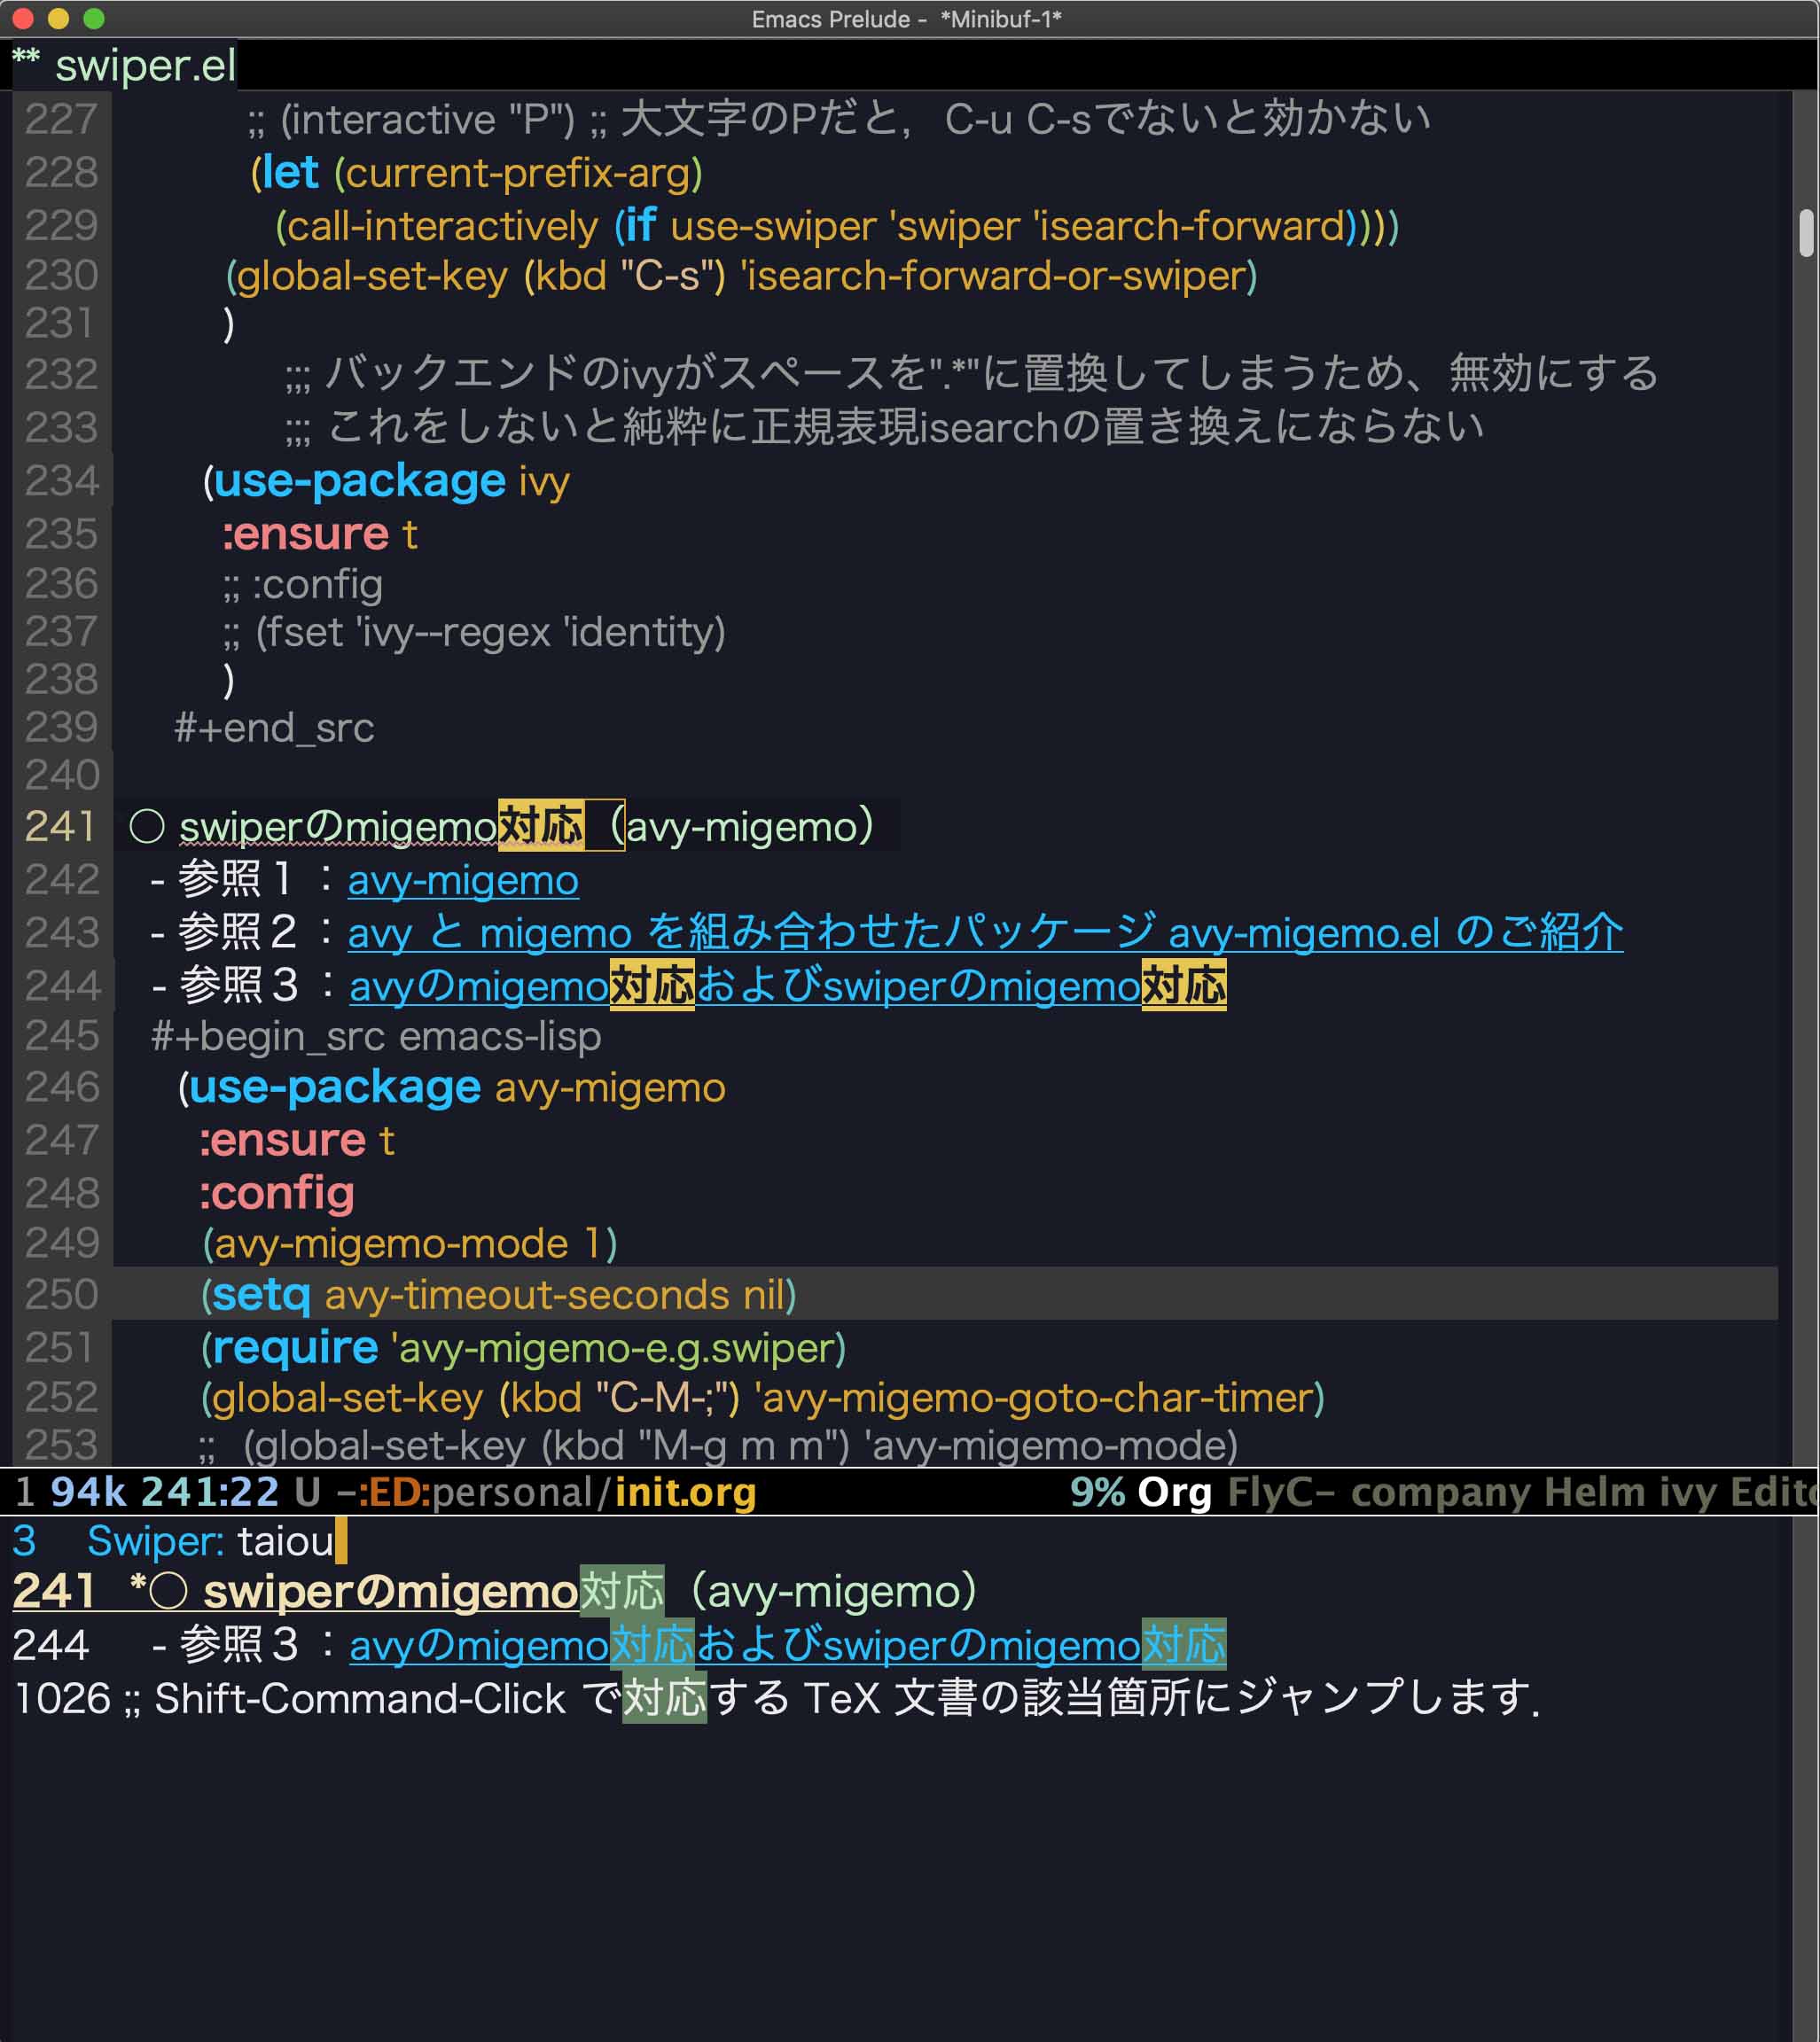The height and width of the screenshot is (2042, 1820).
Task: Click the commented global-set-key "M-g m m" line
Action: [718, 1446]
